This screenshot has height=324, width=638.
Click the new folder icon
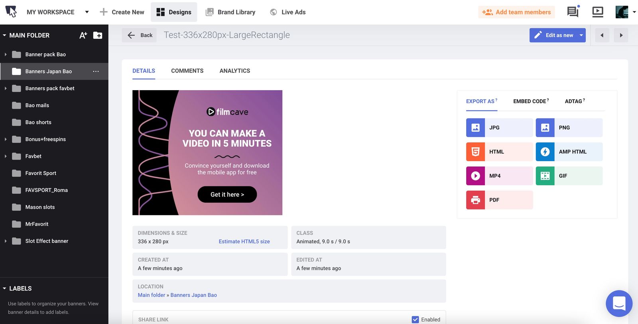(98, 35)
